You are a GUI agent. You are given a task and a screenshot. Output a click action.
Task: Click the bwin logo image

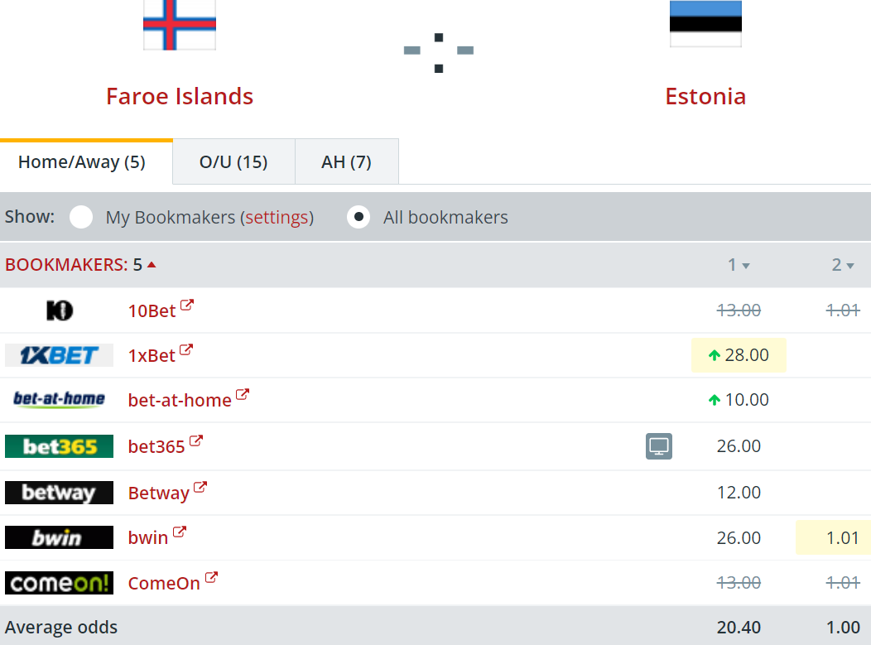(x=59, y=537)
